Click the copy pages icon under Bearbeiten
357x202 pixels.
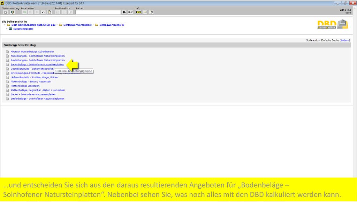click(50, 12)
